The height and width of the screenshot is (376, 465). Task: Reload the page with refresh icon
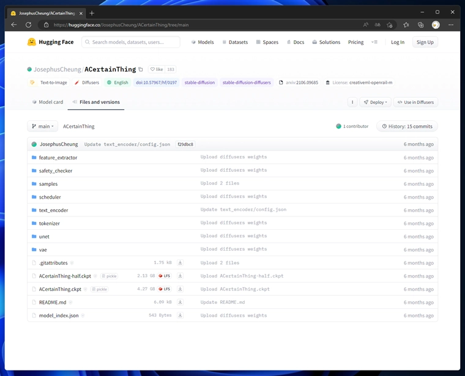click(x=29, y=25)
